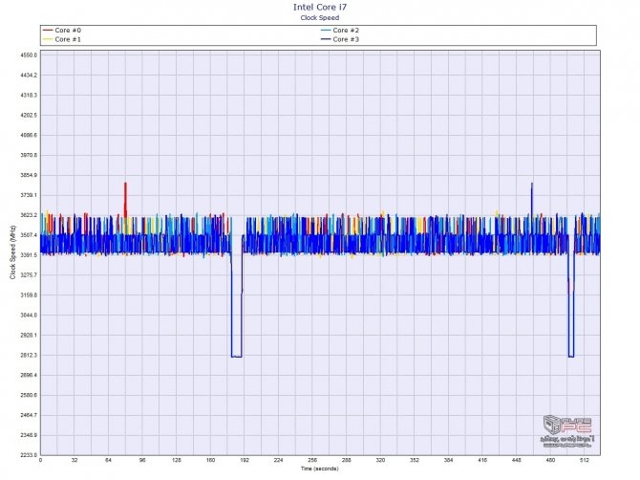Select the dark blue Core #3 legend line
Viewport: 640px width, 480px height.
tap(326, 39)
